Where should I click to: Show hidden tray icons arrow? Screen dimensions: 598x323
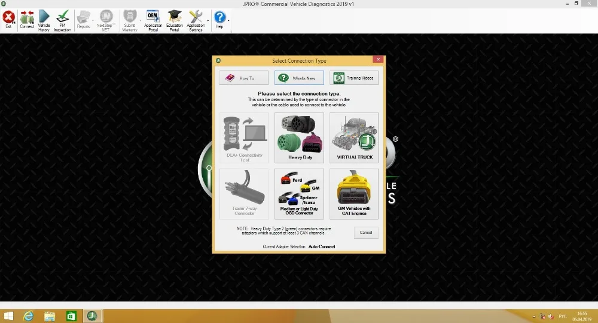(x=533, y=316)
